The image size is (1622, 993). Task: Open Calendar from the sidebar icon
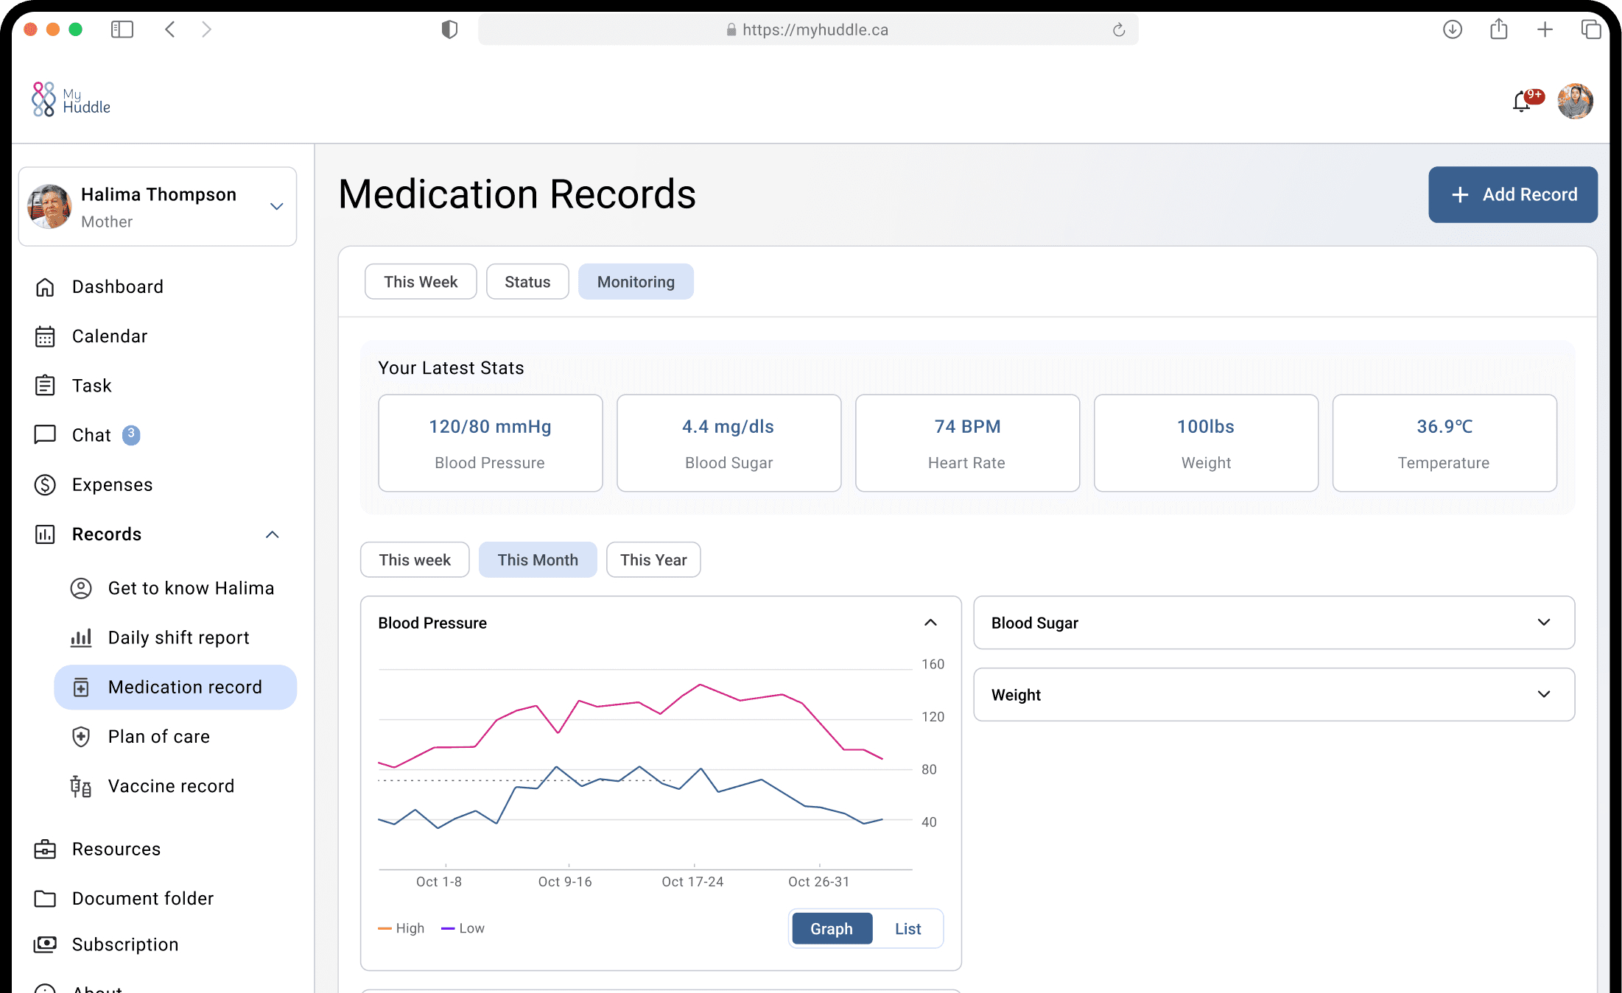coord(45,336)
